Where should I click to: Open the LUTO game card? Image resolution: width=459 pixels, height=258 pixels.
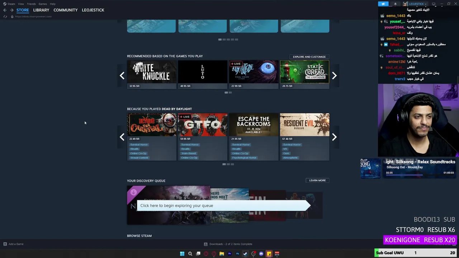[203, 75]
